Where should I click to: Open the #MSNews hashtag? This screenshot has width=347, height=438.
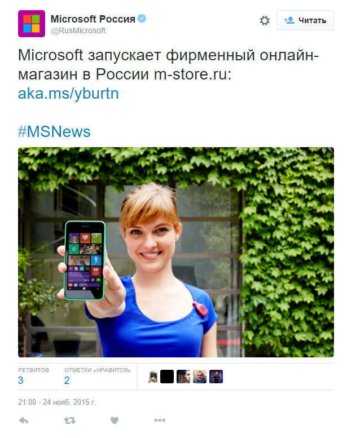(x=54, y=131)
